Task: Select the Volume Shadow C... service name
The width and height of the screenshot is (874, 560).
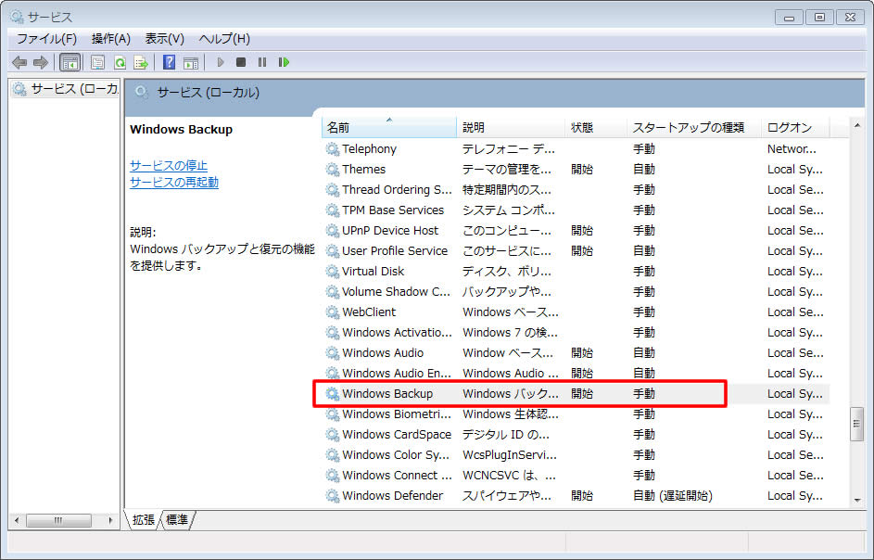Action: (396, 292)
